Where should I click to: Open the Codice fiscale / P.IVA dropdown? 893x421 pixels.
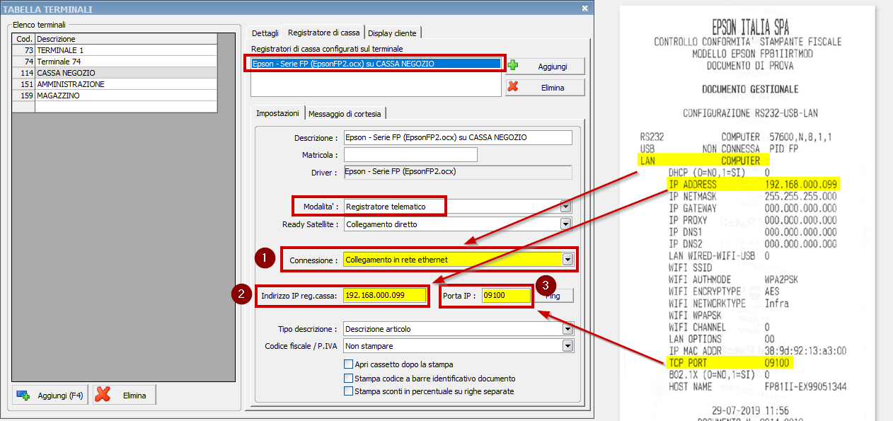(x=567, y=346)
